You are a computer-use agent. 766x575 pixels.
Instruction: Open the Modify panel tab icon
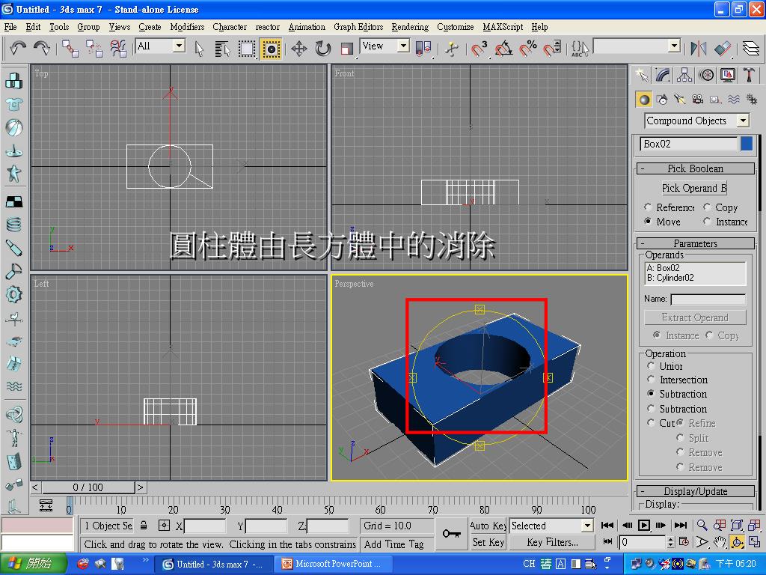tap(663, 75)
